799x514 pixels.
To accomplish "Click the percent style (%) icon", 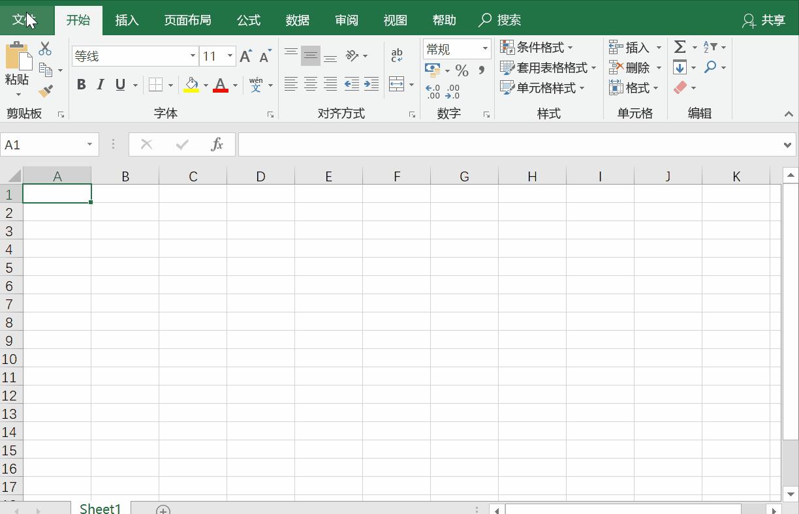I will coord(462,70).
